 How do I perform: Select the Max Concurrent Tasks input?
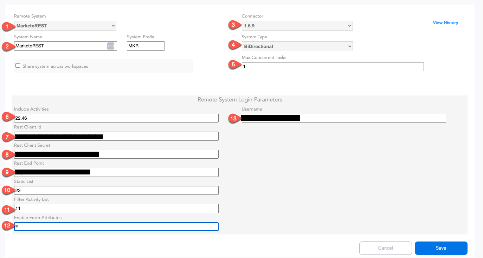(x=333, y=67)
